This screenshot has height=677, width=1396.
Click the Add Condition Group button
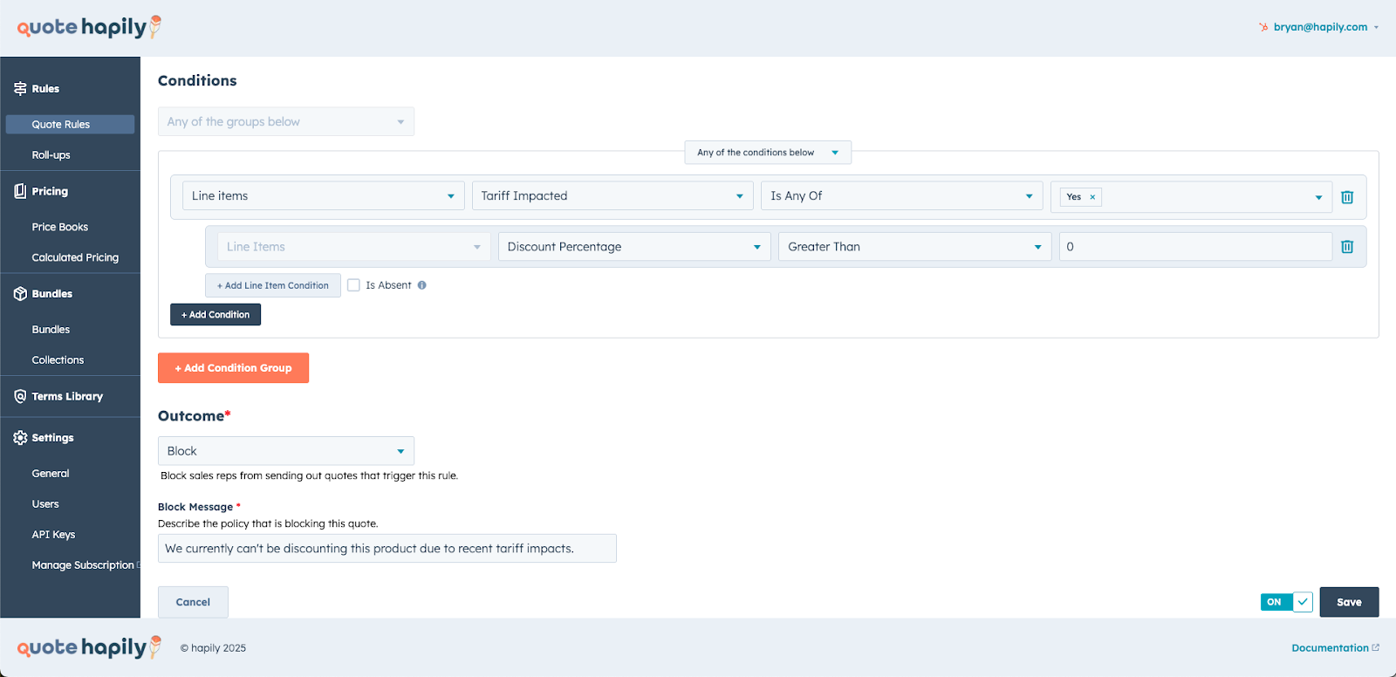pyautogui.click(x=233, y=368)
